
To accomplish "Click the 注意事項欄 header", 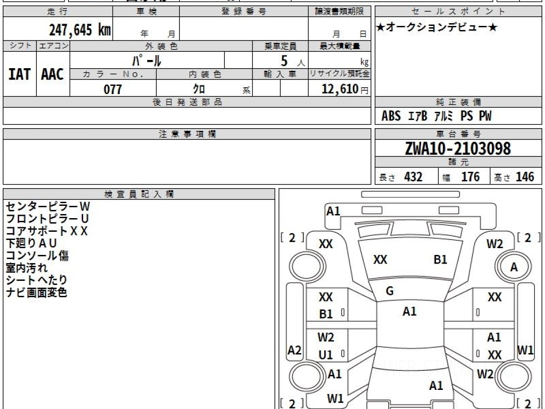I will (x=187, y=134).
